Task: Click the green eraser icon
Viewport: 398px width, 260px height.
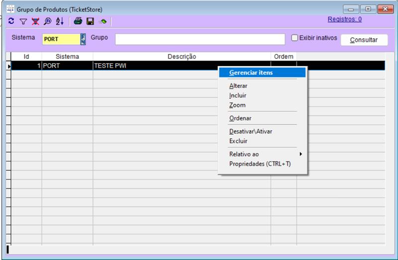Action: 103,21
